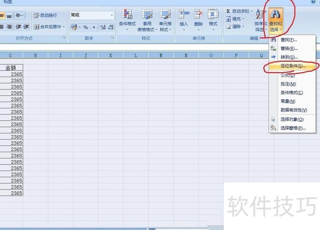The width and height of the screenshot is (320, 230).
Task: Click the 清除 eraser icon
Action: tap(229, 27)
